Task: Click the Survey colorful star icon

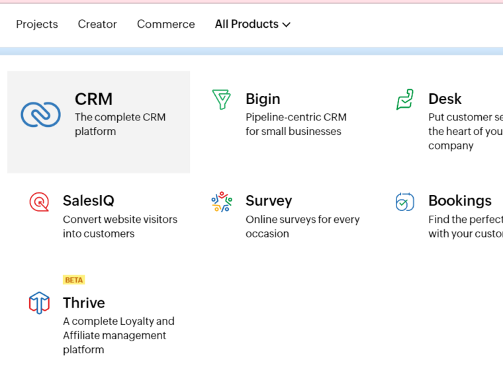Action: (222, 202)
